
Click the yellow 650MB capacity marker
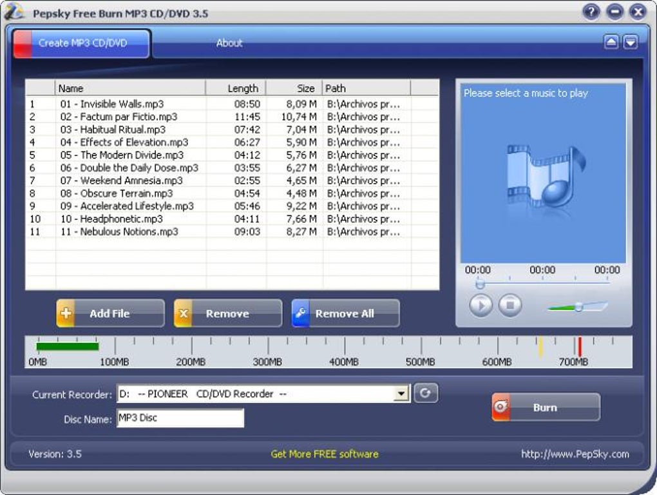click(540, 347)
